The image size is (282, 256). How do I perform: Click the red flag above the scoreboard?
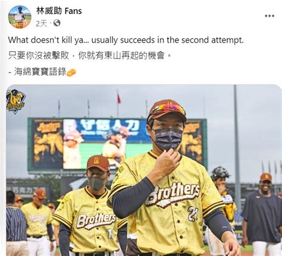click(x=118, y=98)
